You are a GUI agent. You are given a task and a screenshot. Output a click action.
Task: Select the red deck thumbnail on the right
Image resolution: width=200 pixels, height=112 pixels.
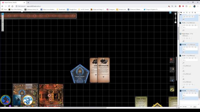tap(172, 60)
